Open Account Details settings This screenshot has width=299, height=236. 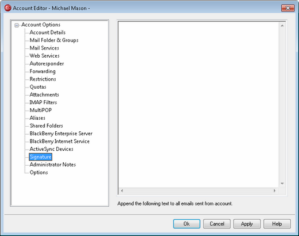point(47,32)
